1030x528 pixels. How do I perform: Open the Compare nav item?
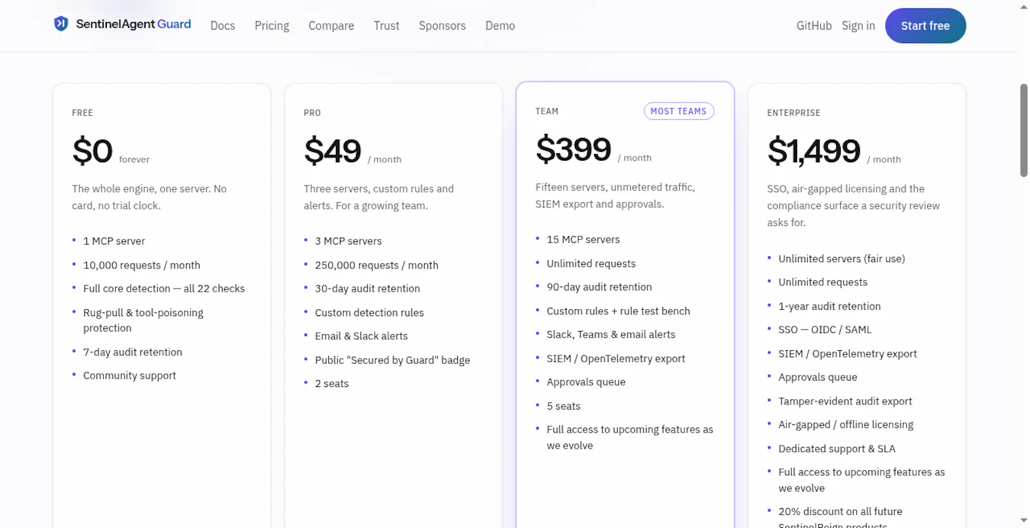coord(331,26)
